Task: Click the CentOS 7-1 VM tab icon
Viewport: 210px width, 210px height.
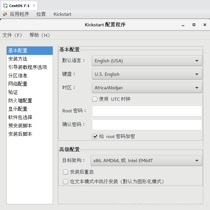Action: pos(5,6)
